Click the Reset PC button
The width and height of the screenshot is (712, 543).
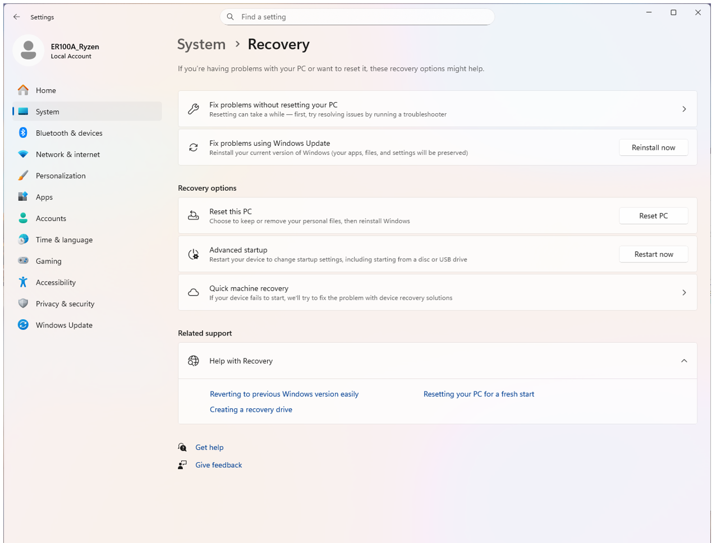653,216
